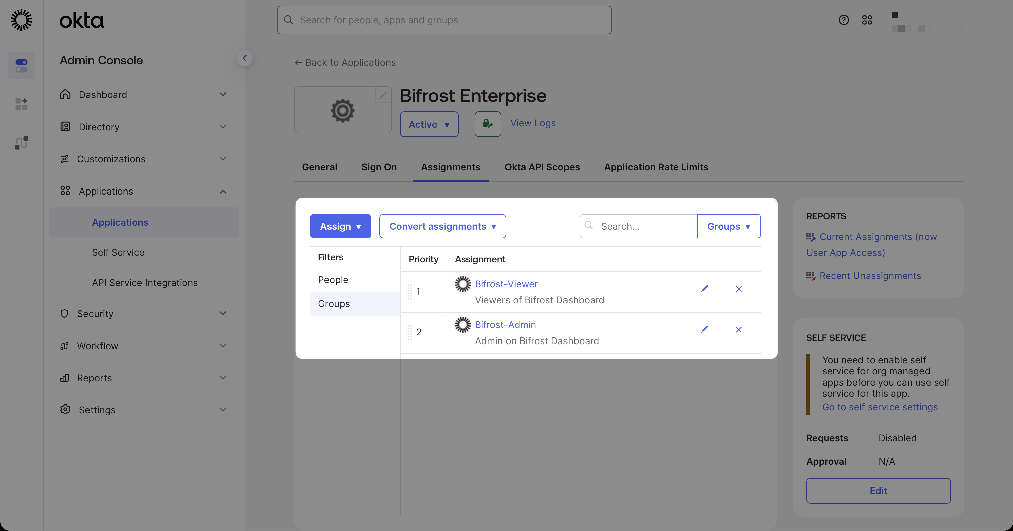Expand the Dashboard menu chevron
This screenshot has width=1013, height=531.
(x=223, y=94)
